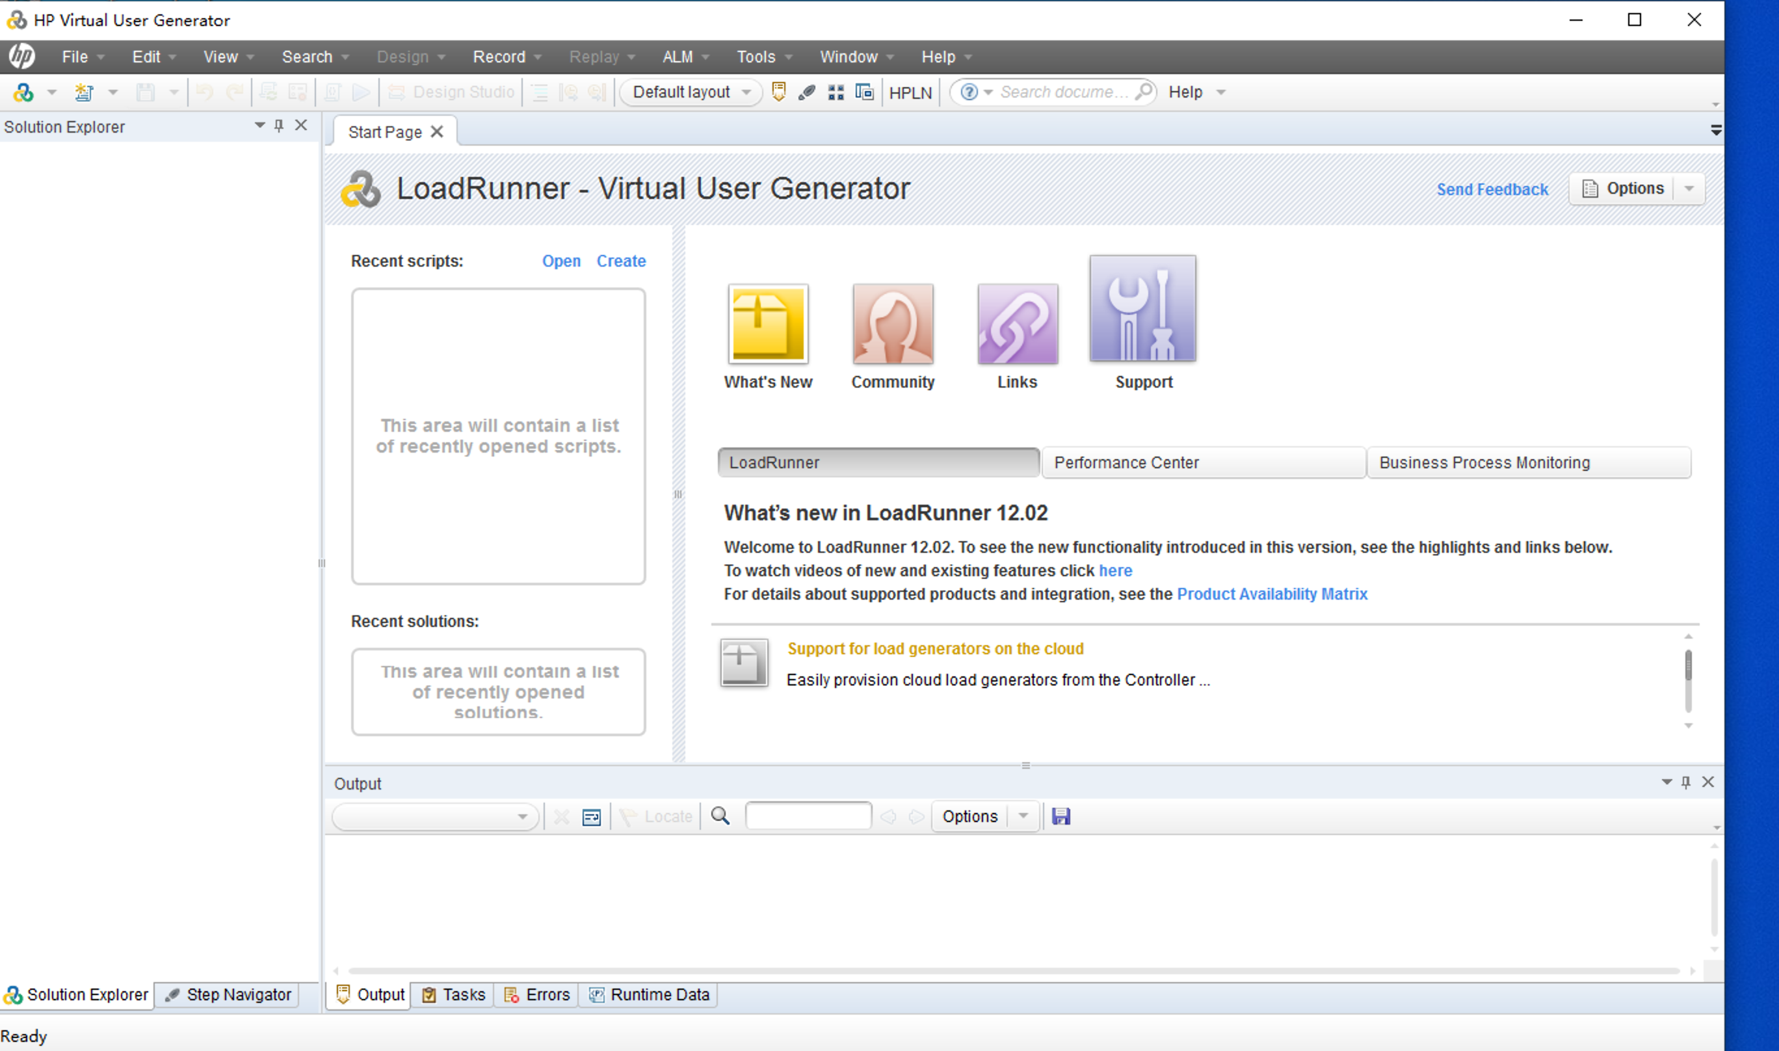1779x1051 pixels.
Task: Open the Tools menu
Action: [x=764, y=57]
